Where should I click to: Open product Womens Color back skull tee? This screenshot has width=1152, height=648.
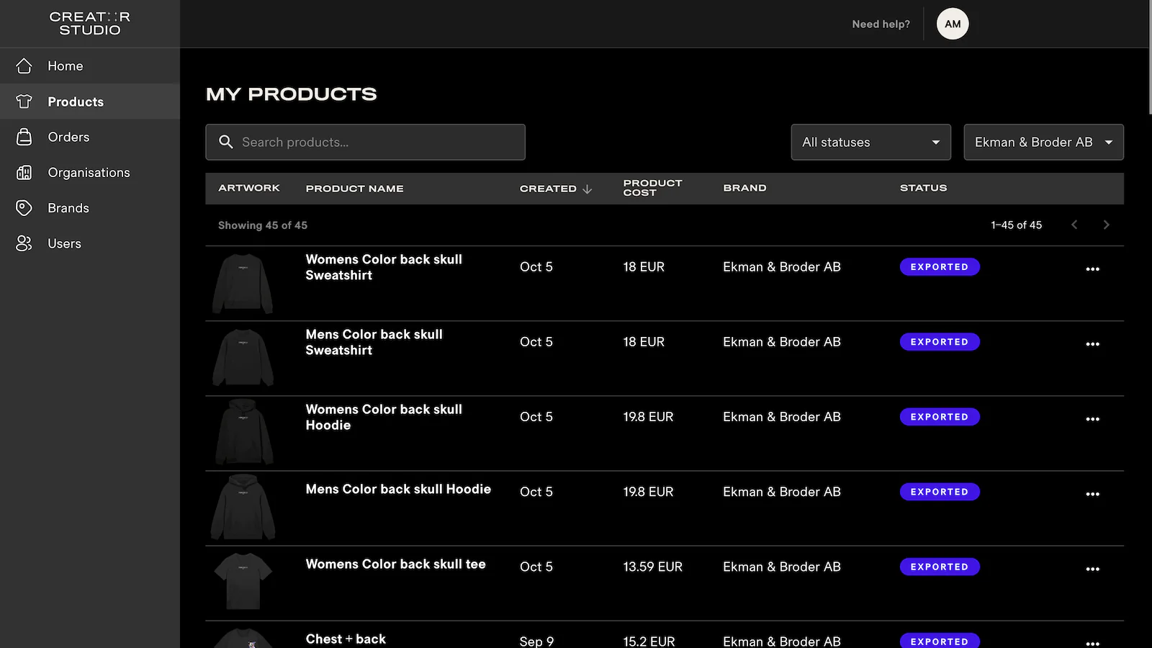point(395,564)
